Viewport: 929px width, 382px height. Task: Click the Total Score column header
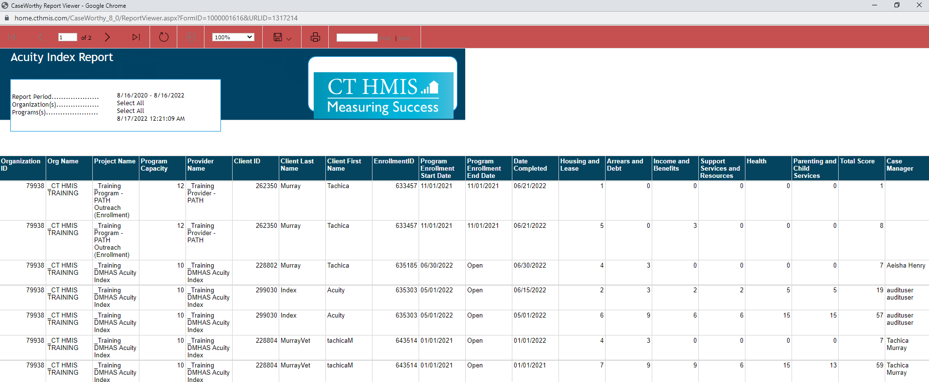point(857,161)
